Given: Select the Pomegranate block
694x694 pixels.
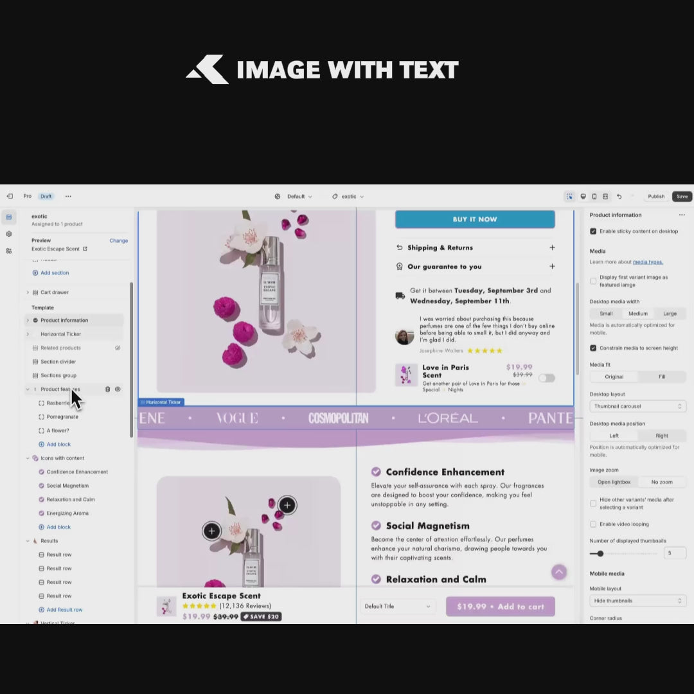Looking at the screenshot, I should tap(62, 417).
